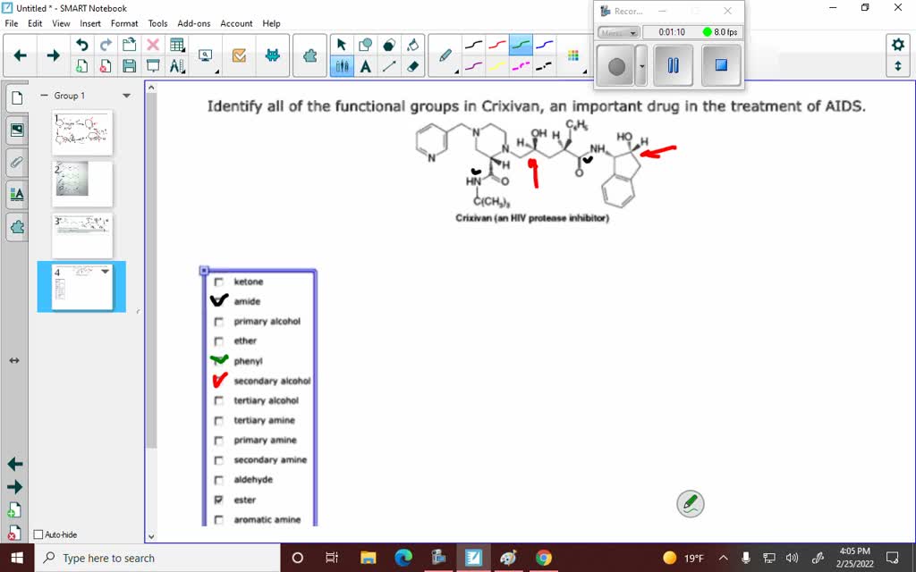The width and height of the screenshot is (916, 572).
Task: Click the Undo icon in the toolbar
Action: point(83,45)
